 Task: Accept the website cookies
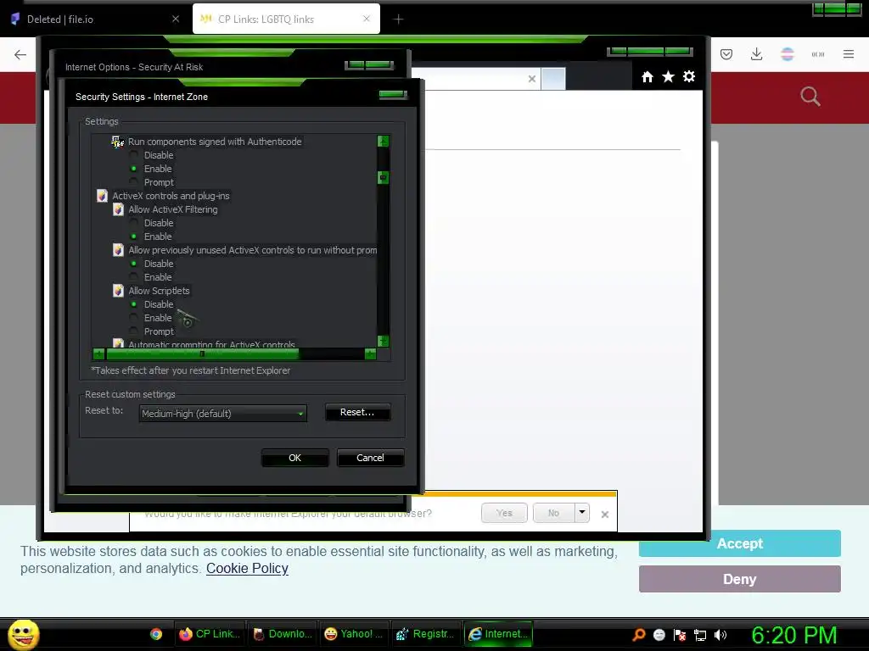pos(739,543)
